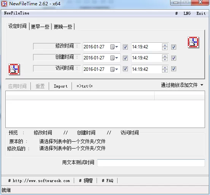Click the 修改时间 label button
The height and width of the screenshot is (195, 210).
point(57,46)
